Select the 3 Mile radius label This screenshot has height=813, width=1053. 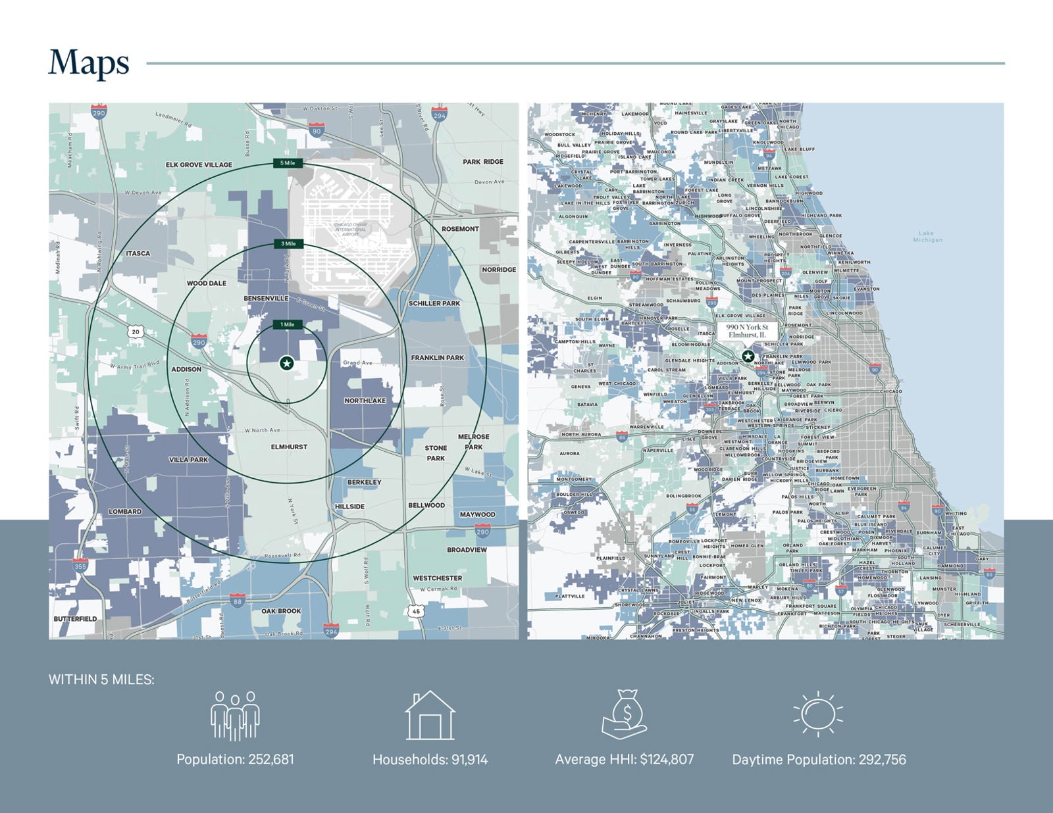click(x=288, y=244)
